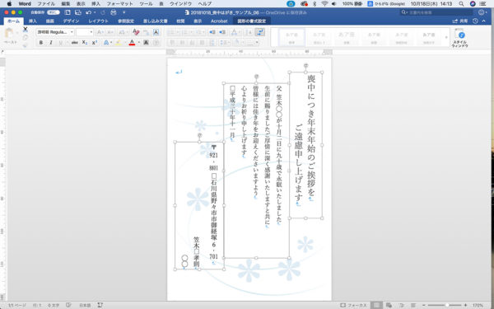Click the フォーカス focus mode button
The image size is (494, 309).
(x=354, y=305)
